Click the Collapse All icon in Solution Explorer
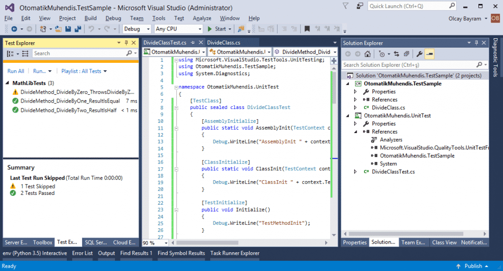This screenshot has height=271, width=503. tap(407, 54)
